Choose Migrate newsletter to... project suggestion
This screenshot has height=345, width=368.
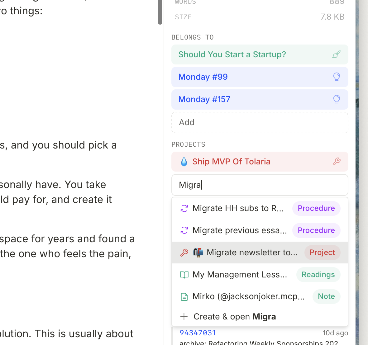pos(252,253)
